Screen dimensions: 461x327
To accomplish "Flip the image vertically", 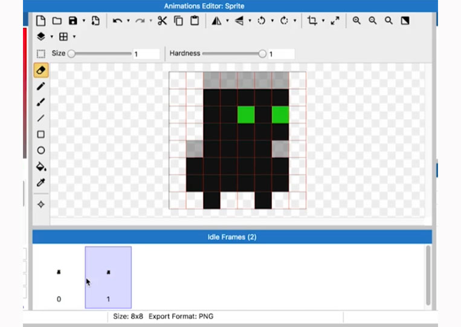I will tap(239, 21).
